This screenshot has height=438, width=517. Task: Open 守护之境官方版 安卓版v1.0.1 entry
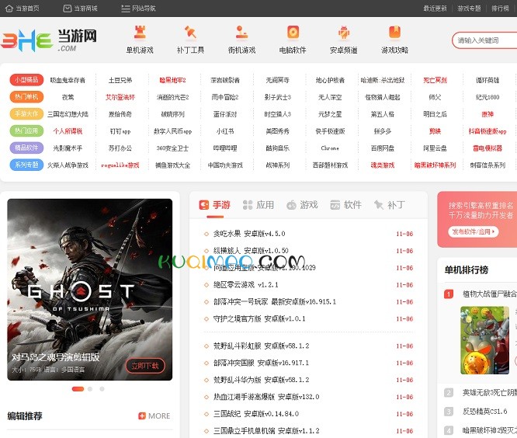tap(259, 319)
